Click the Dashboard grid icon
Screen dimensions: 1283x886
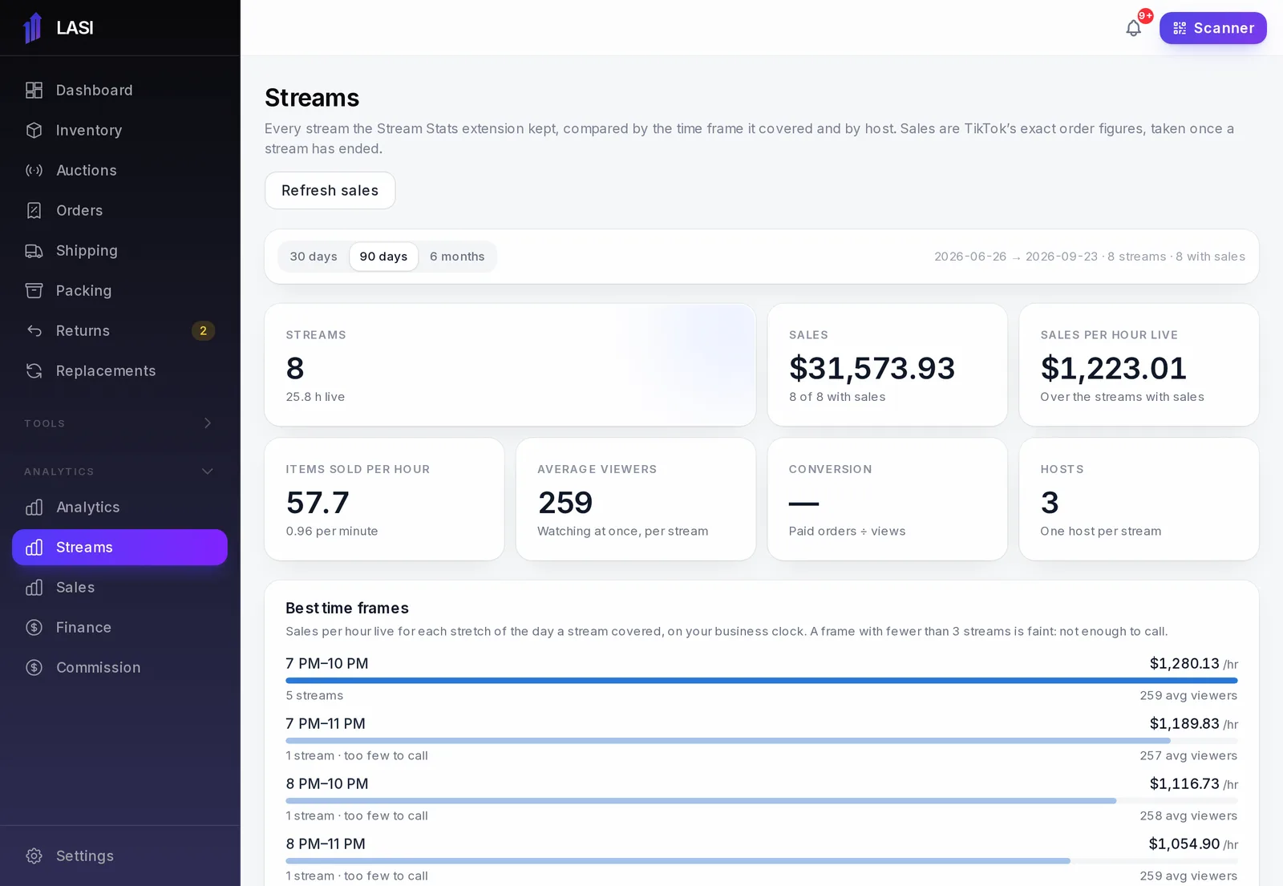tap(34, 91)
